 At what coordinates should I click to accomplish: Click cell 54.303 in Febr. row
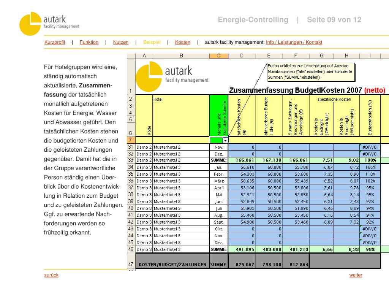tap(242, 174)
